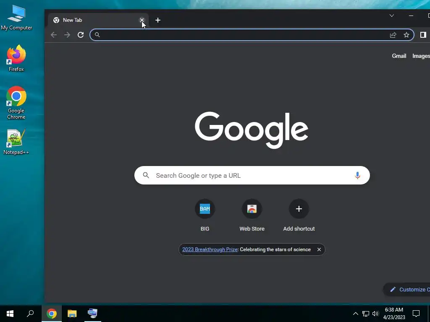Bookmark this tab with the star icon
The image size is (430, 322).
(406, 35)
